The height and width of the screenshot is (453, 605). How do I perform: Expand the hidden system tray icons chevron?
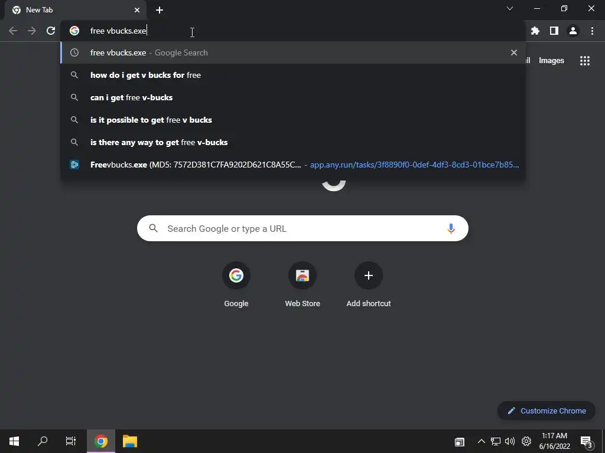481,441
